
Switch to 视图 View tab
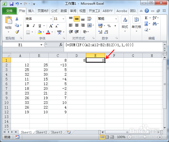(x=83, y=11)
